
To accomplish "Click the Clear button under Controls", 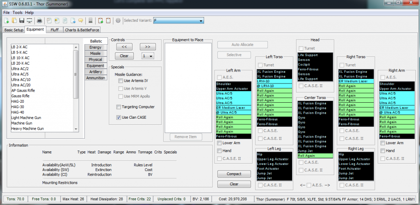I will coord(124,56).
